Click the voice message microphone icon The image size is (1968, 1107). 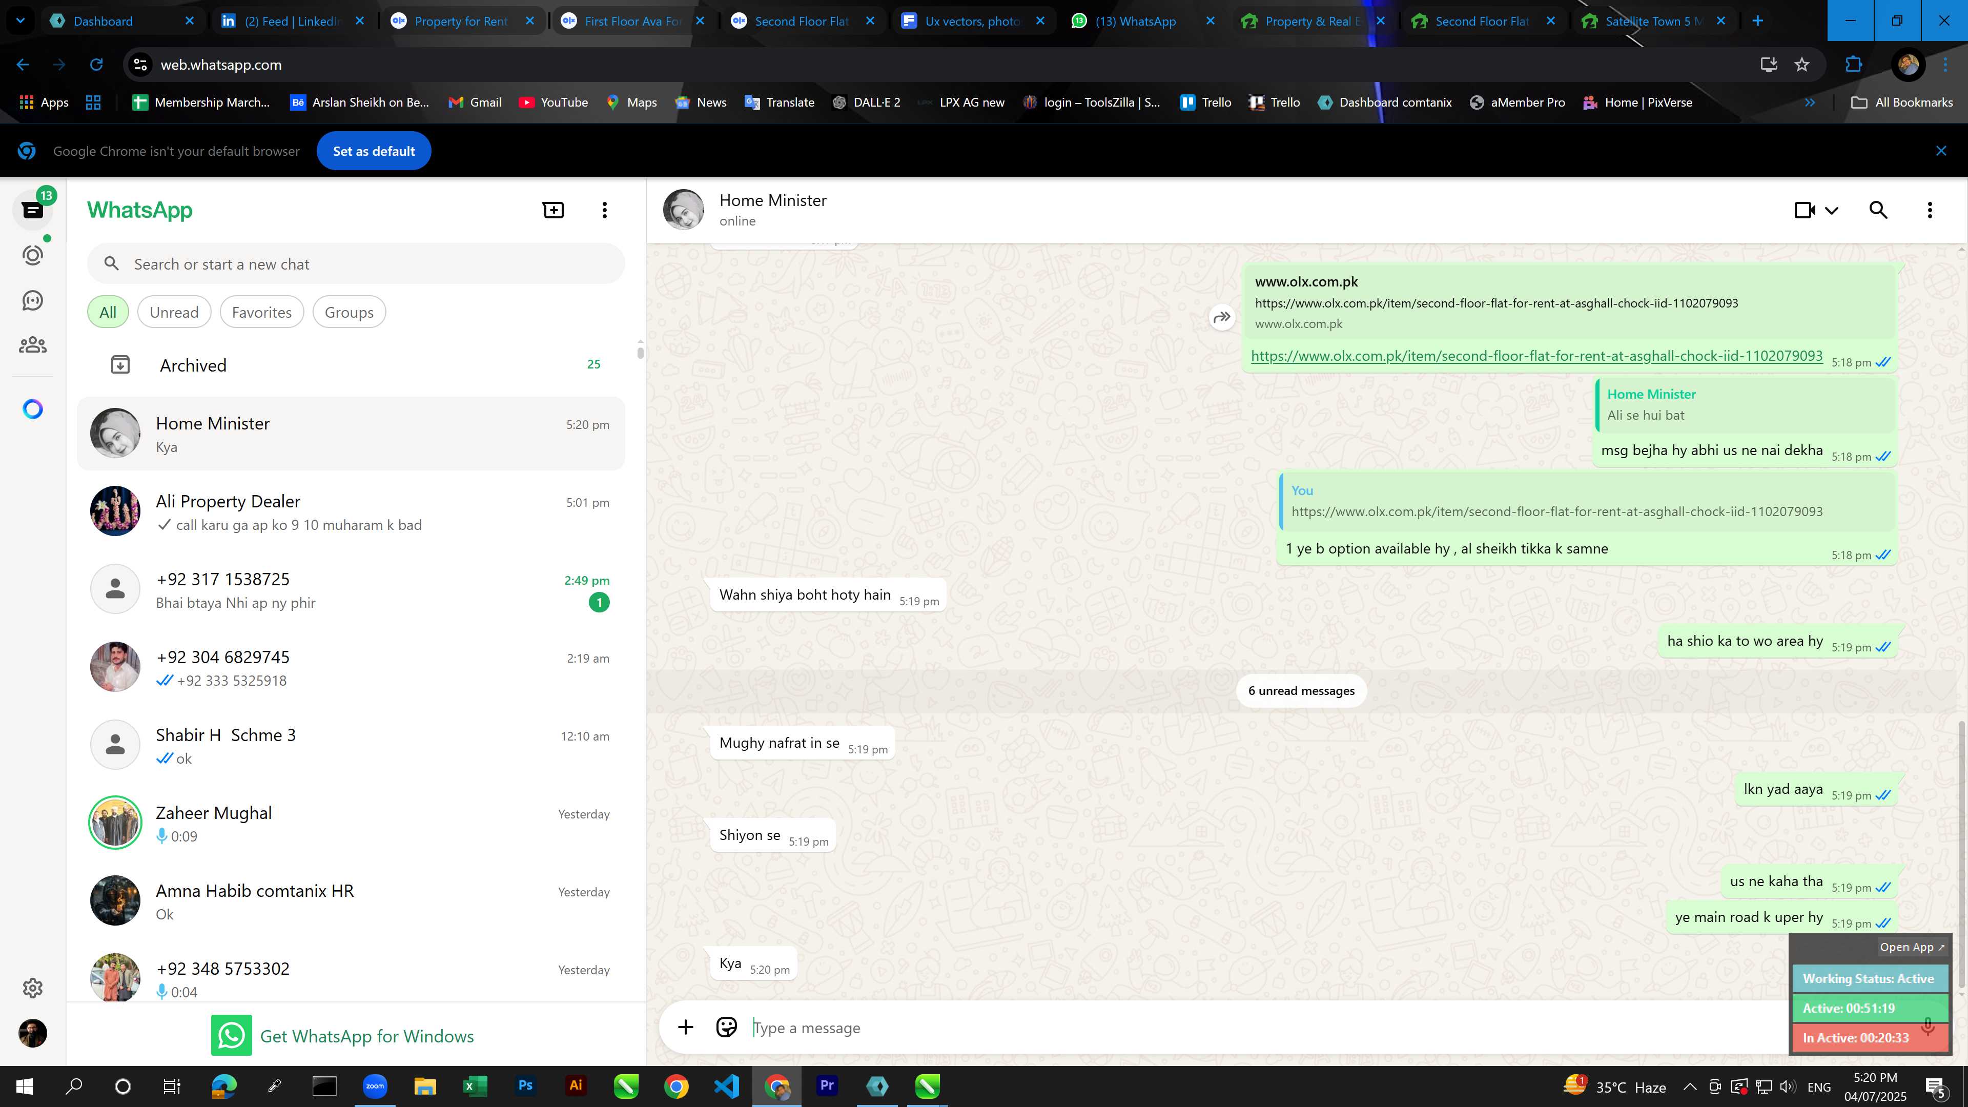(x=1928, y=1026)
